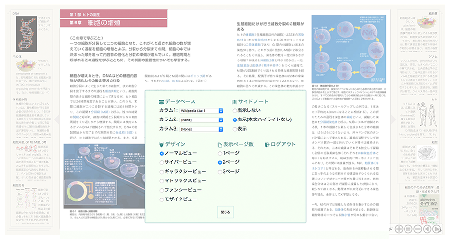
Task: Go to next page with right triangle icon
Action: (x=437, y=229)
